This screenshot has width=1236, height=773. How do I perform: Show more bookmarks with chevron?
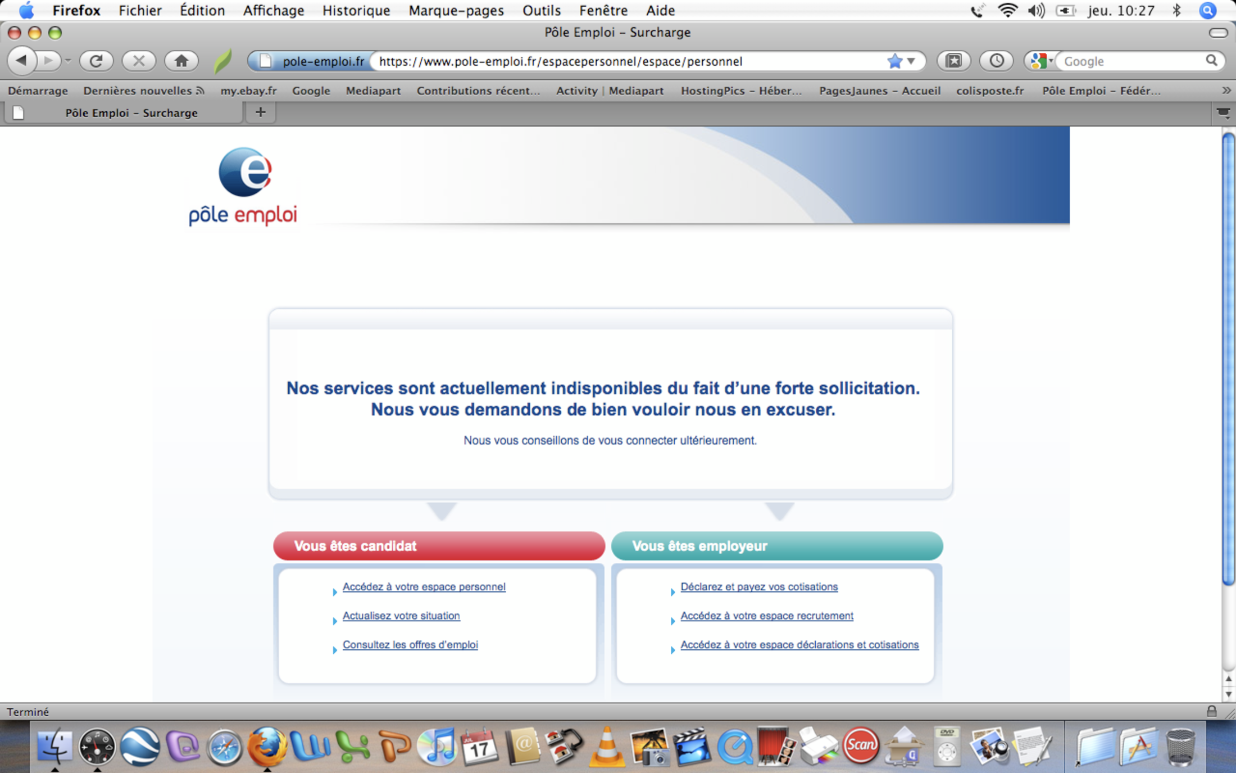pos(1226,91)
